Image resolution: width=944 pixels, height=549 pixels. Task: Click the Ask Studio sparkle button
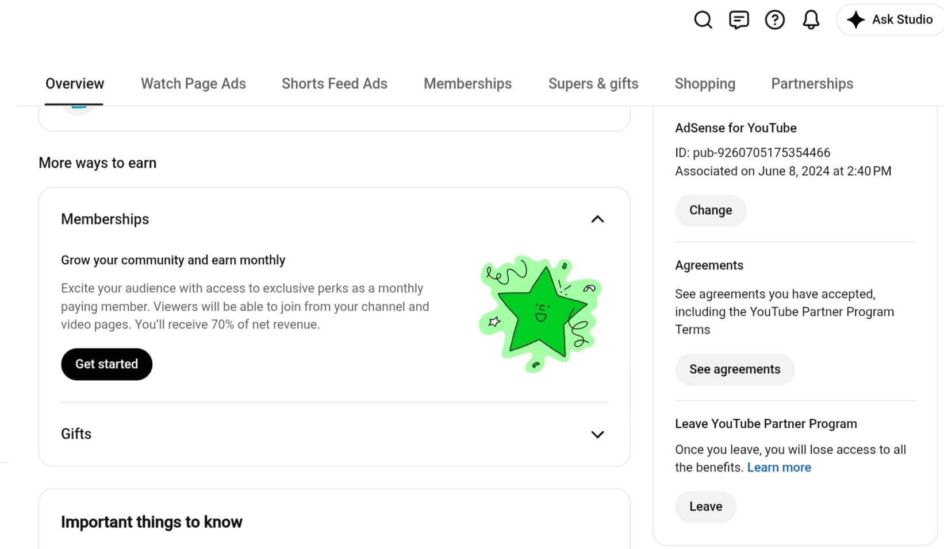click(890, 20)
